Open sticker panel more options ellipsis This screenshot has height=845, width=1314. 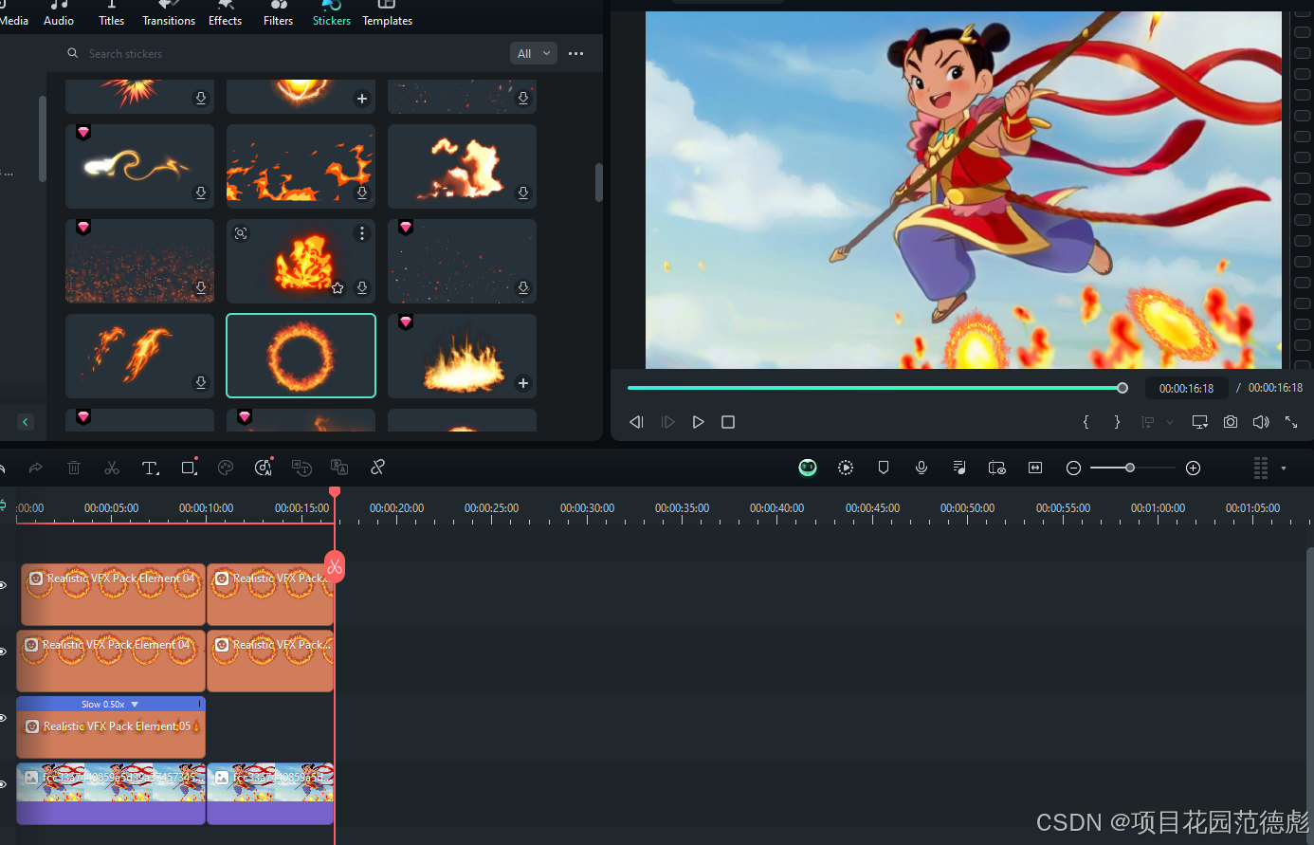[x=575, y=54]
